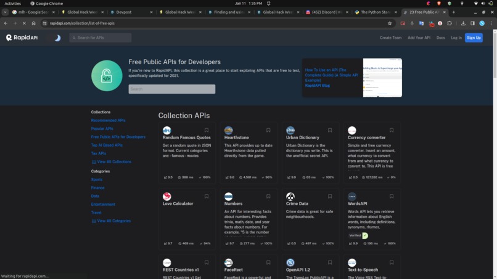Open Currency converter card title

[366, 137]
